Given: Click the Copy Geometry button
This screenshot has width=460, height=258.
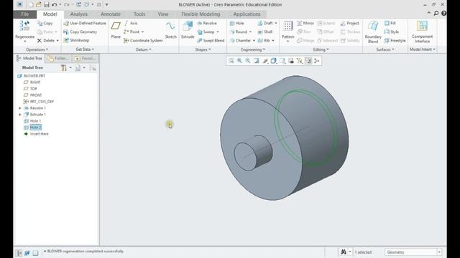Looking at the screenshot, I should (x=80, y=32).
